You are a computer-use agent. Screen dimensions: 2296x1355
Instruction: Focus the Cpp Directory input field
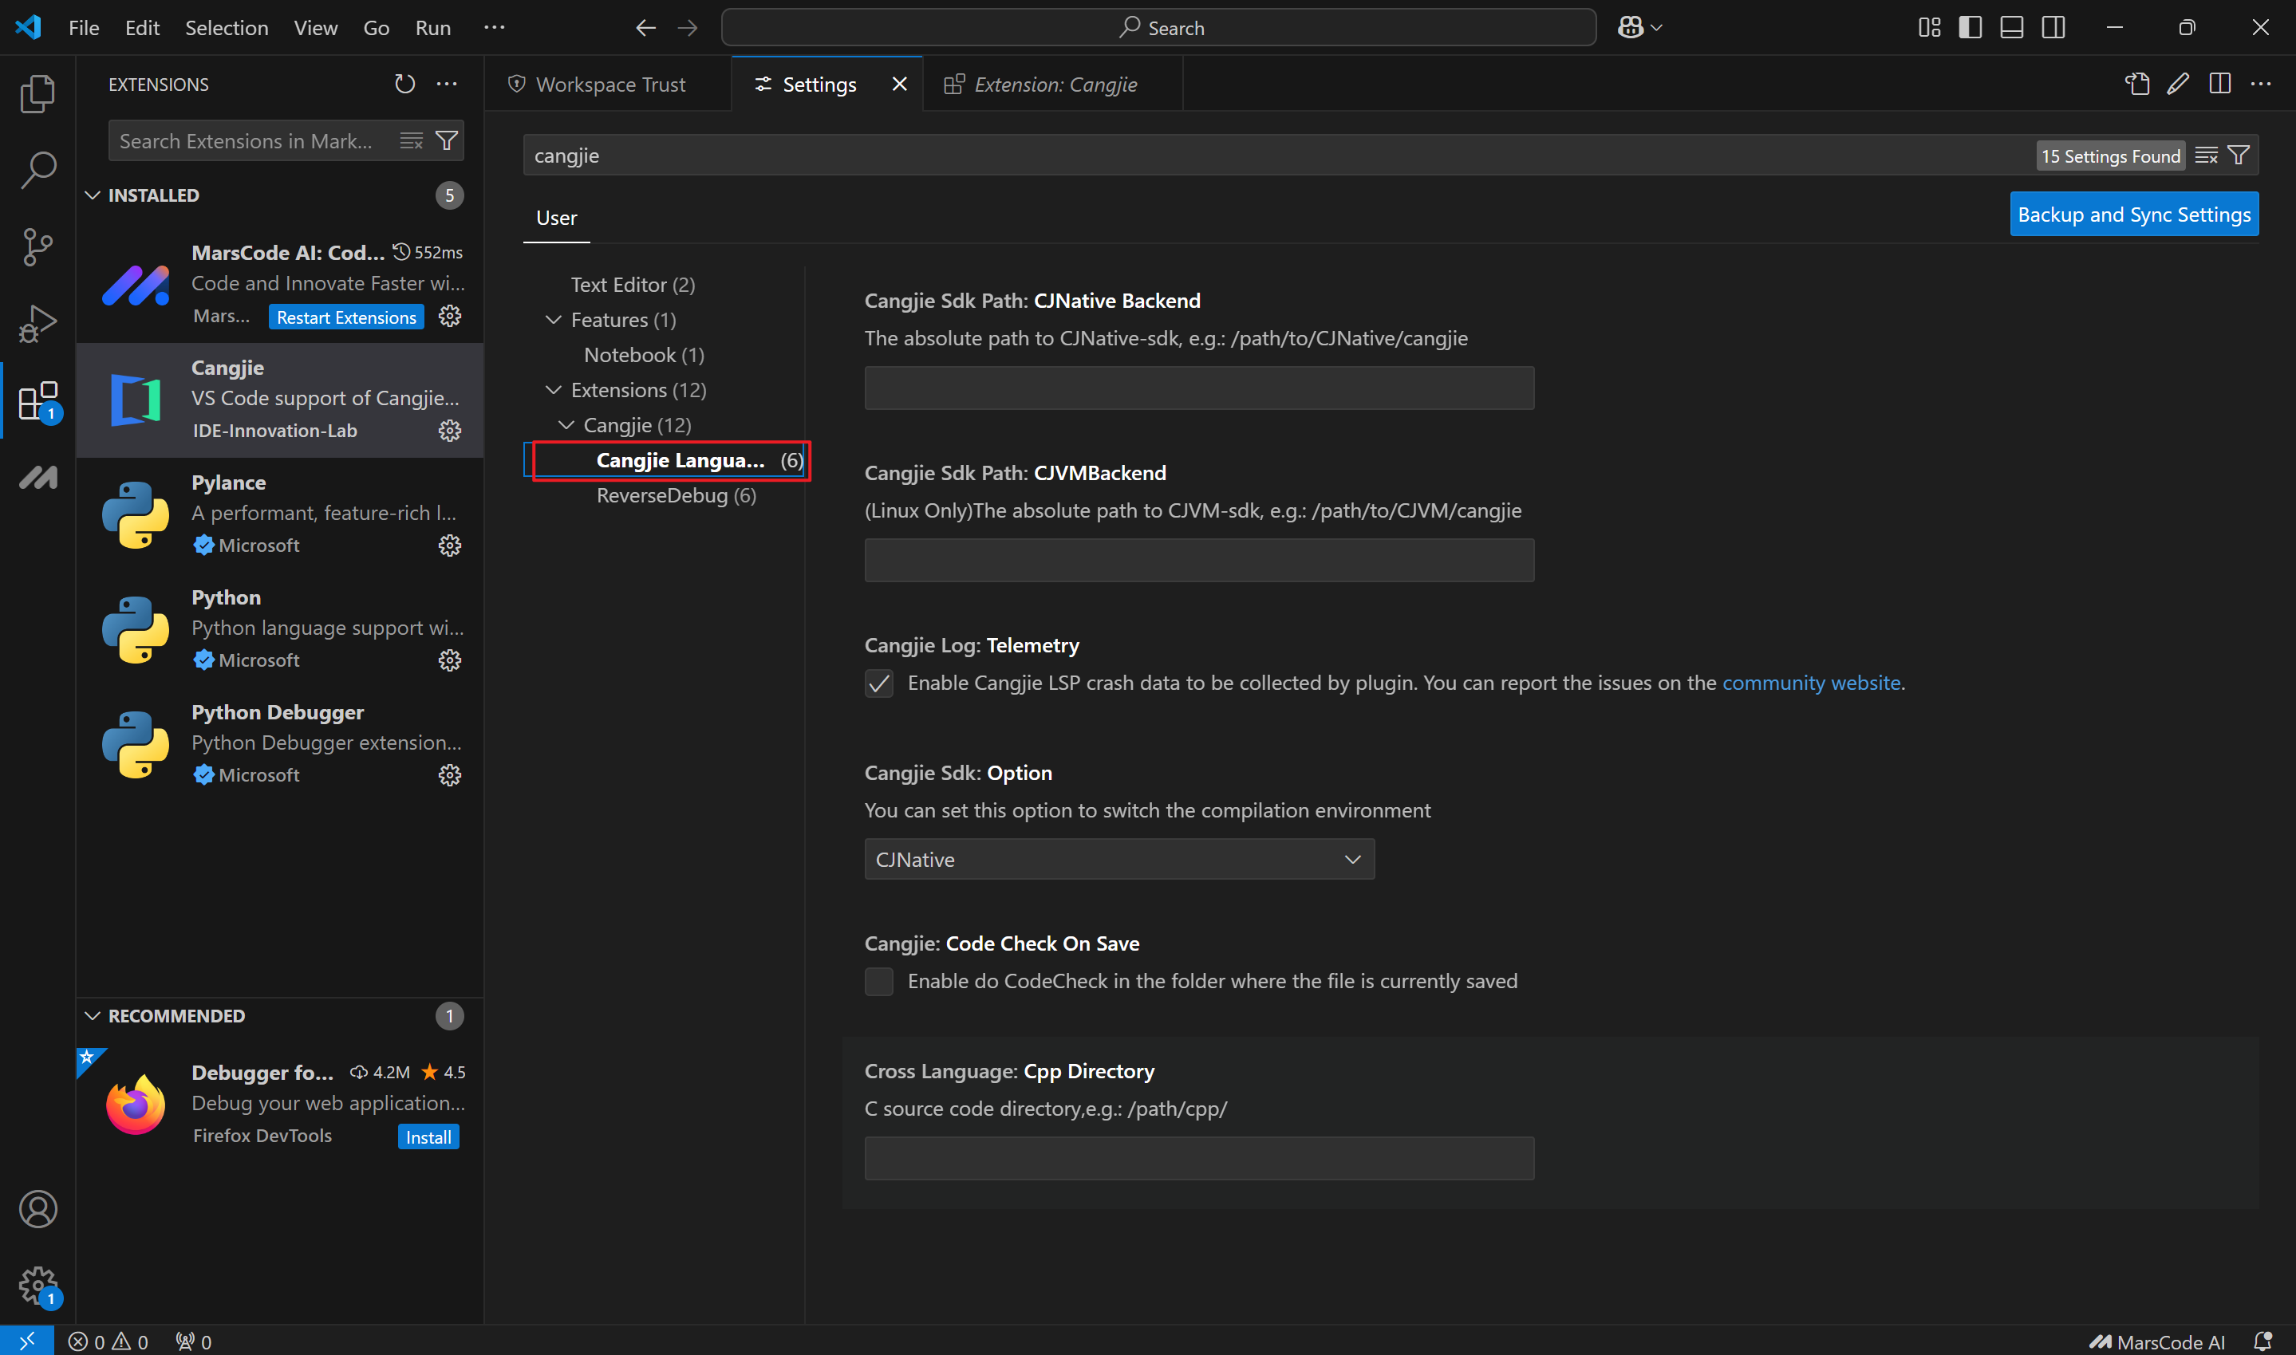click(x=1199, y=1158)
